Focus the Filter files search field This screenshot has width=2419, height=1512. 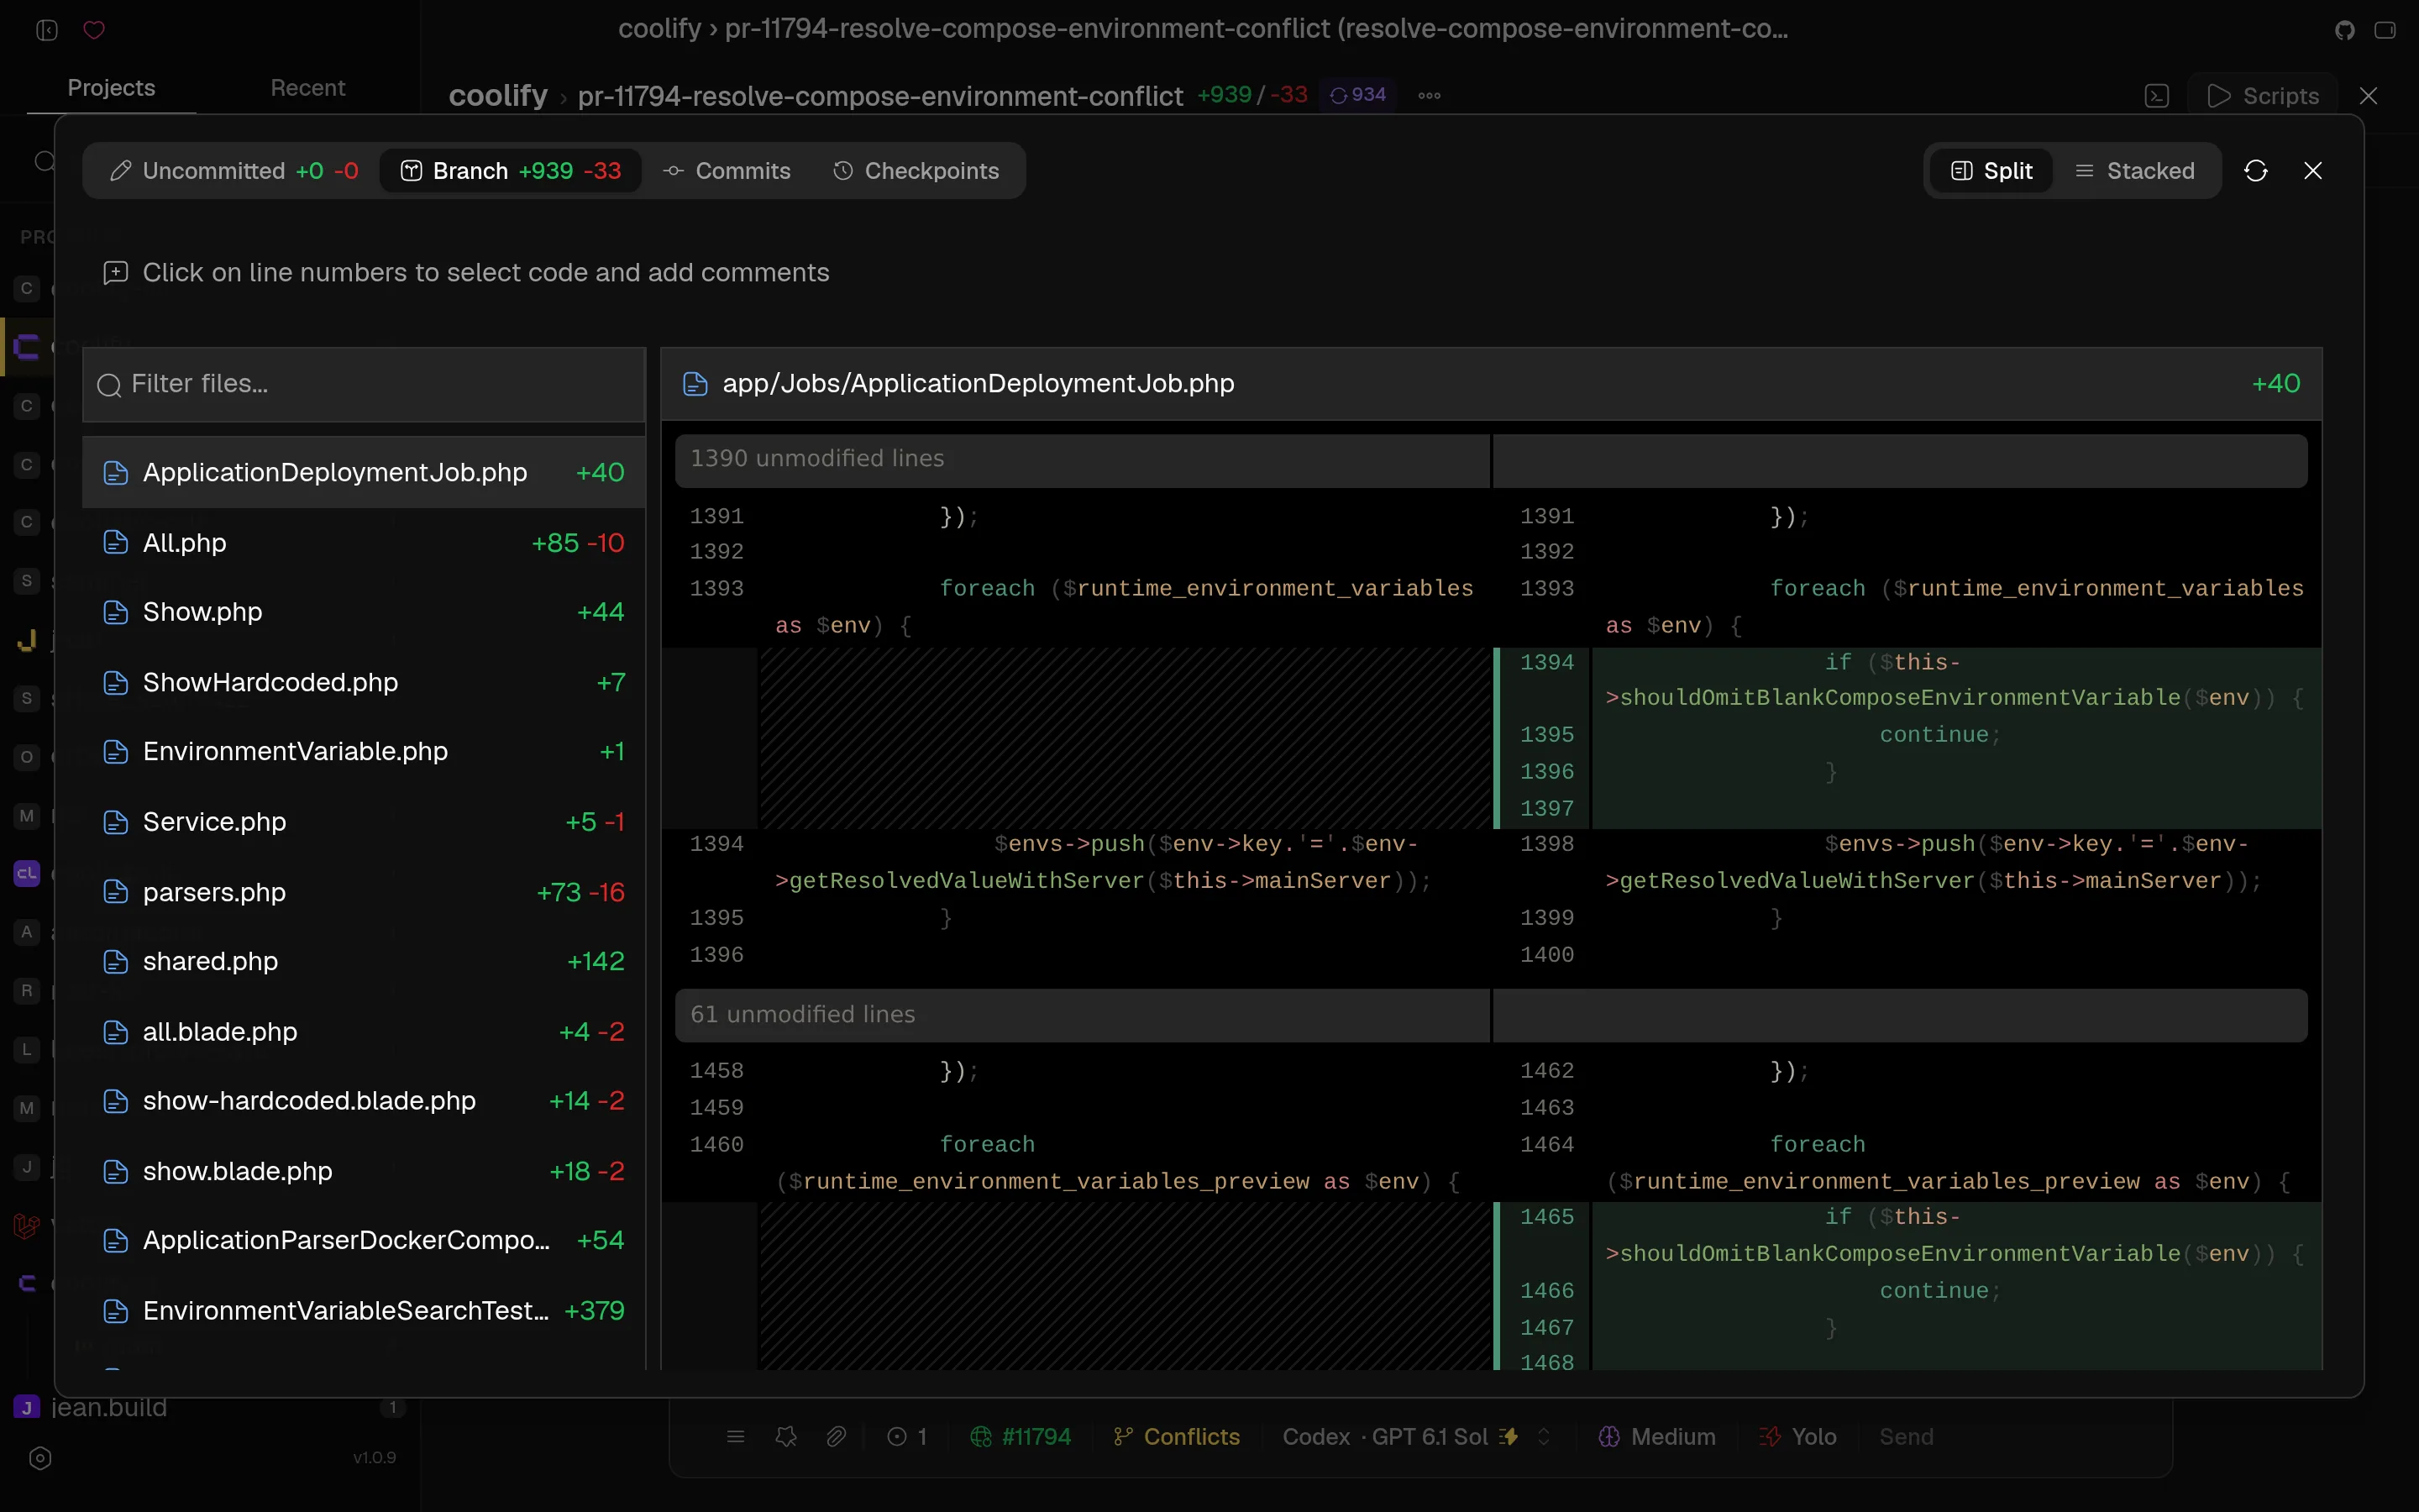tap(364, 384)
